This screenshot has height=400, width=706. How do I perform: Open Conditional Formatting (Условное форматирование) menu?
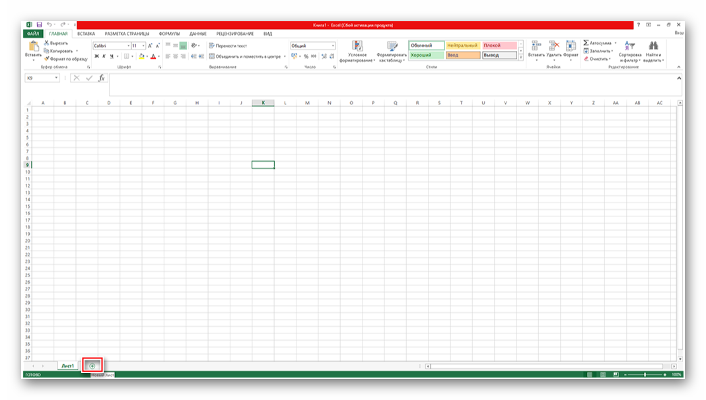(x=357, y=51)
